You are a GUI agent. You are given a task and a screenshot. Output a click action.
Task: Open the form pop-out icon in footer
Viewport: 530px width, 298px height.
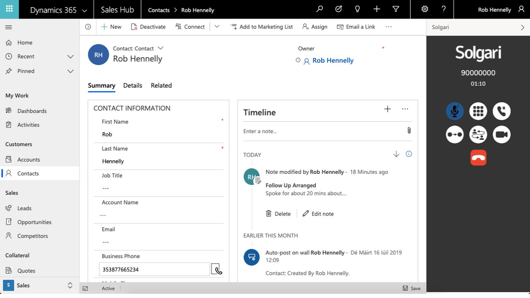[85, 288]
